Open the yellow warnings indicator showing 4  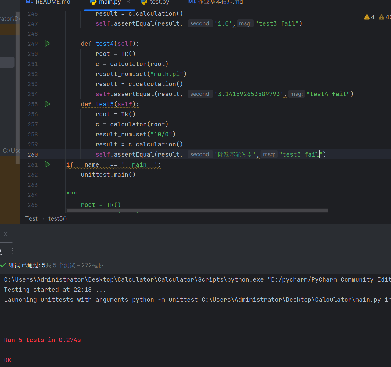[369, 17]
